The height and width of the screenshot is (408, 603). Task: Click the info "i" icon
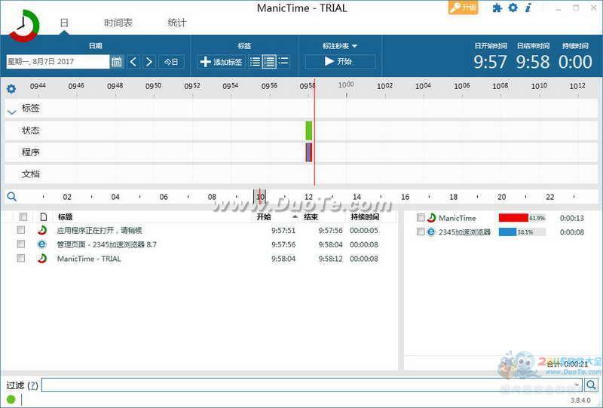point(528,8)
